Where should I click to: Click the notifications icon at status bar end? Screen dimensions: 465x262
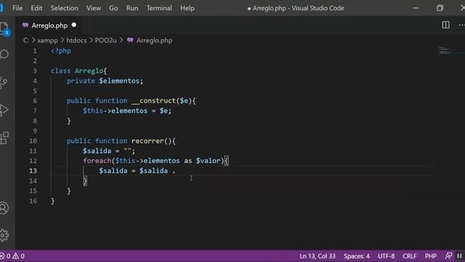(459, 255)
